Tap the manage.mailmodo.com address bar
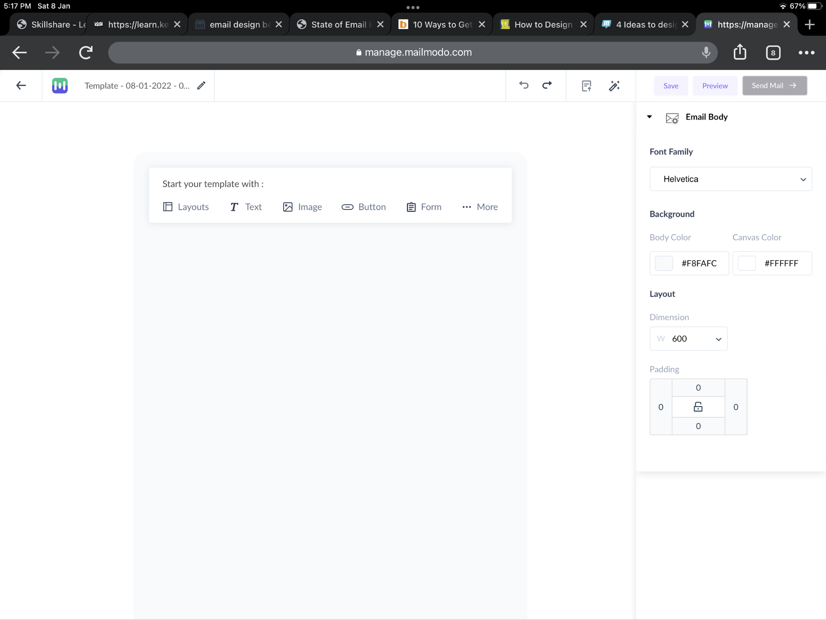Viewport: 826px width, 620px height. click(412, 53)
